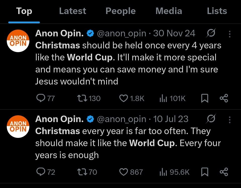
Task: Like the tweet with 867 likes
Action: coord(123,172)
